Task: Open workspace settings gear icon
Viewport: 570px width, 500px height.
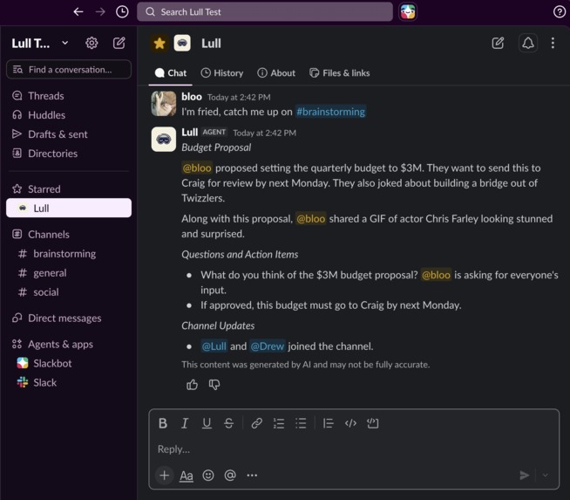Action: (x=92, y=44)
